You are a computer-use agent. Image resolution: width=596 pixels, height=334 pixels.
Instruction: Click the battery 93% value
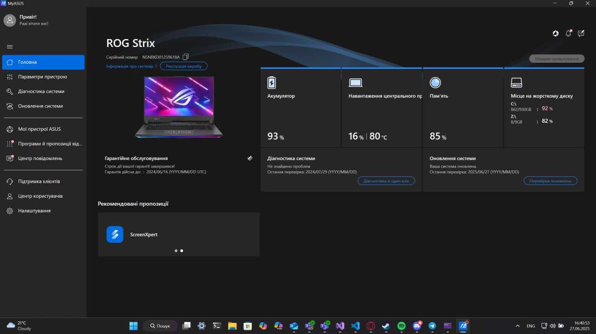point(276,136)
